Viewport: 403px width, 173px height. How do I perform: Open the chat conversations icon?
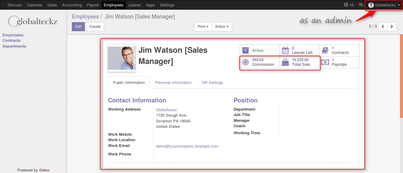[x=361, y=5]
